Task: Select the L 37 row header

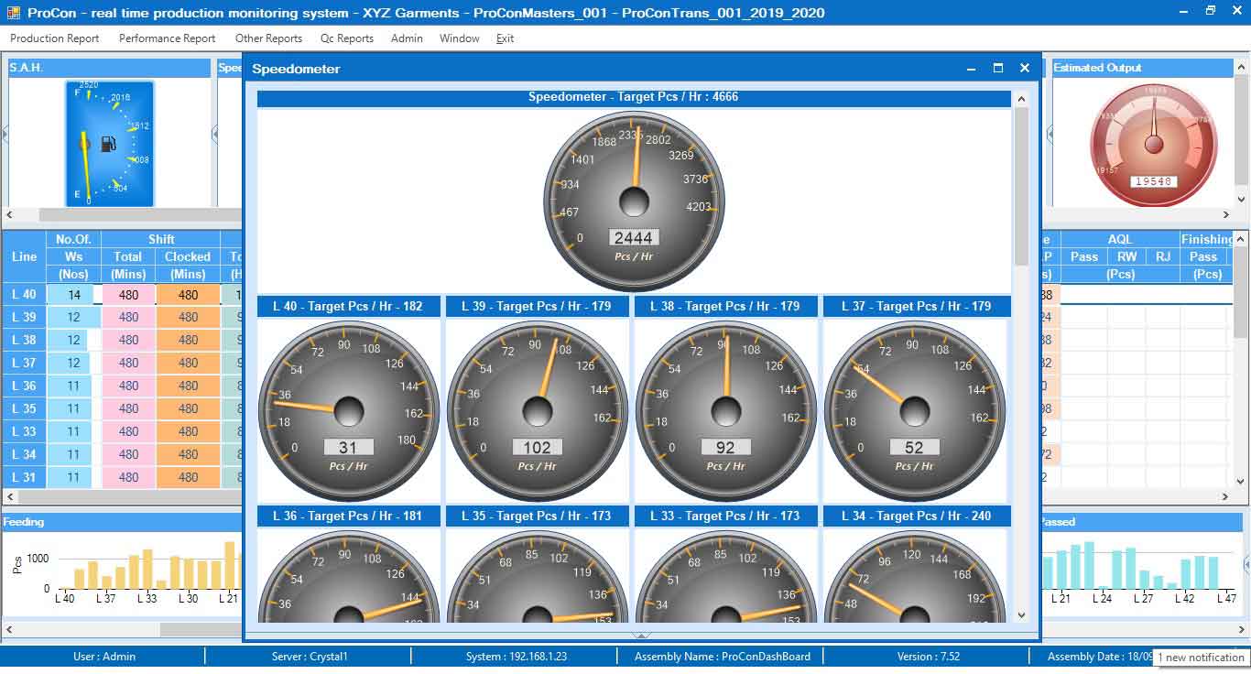Action: 24,364
